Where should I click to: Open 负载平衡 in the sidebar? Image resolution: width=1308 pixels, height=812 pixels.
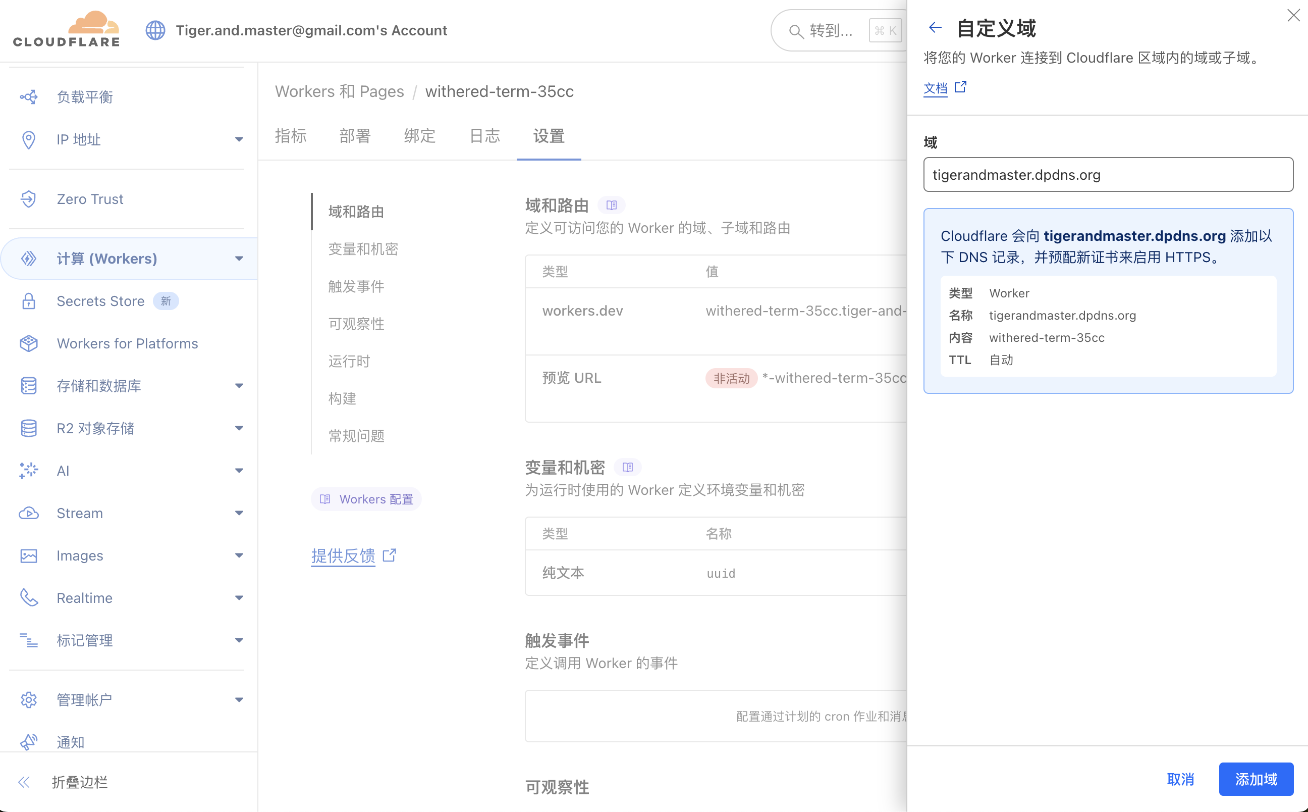coord(85,96)
